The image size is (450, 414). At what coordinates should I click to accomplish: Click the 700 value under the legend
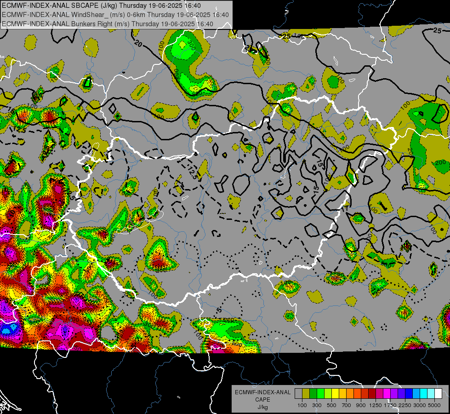point(347,405)
